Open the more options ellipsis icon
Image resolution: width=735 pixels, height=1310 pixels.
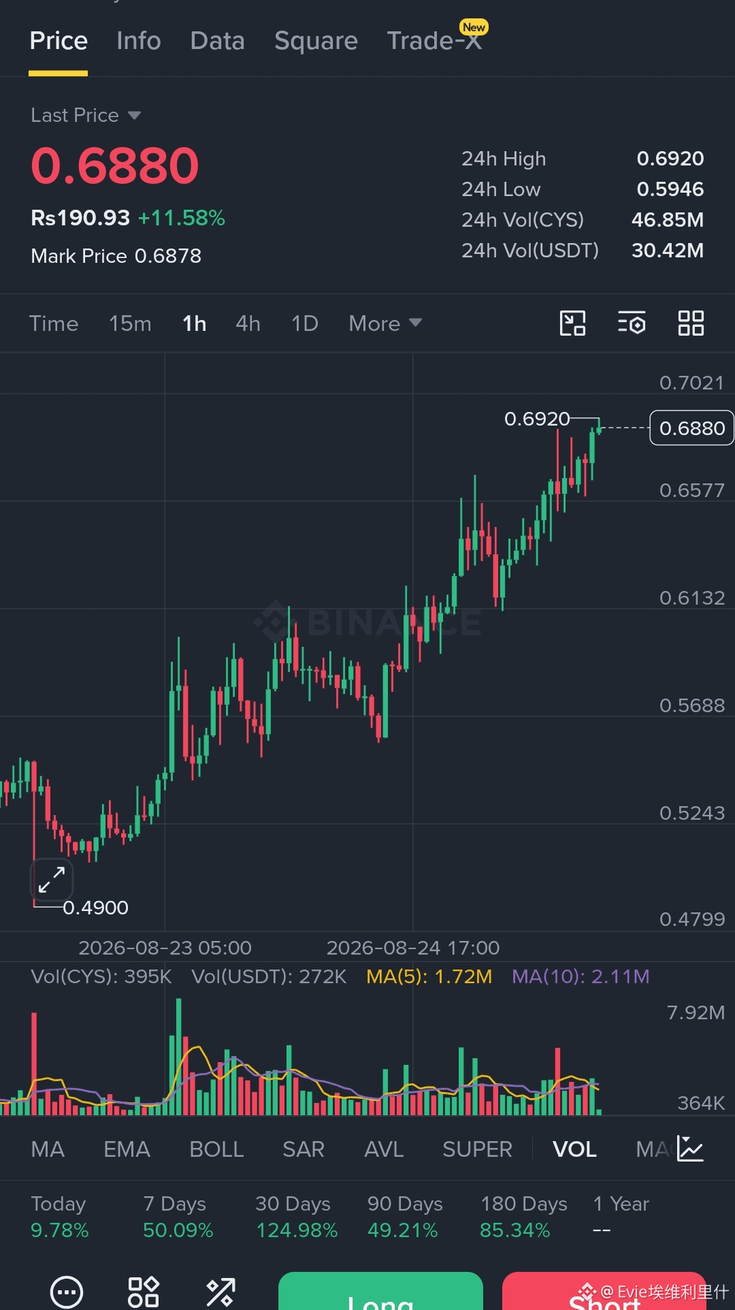tap(67, 1292)
